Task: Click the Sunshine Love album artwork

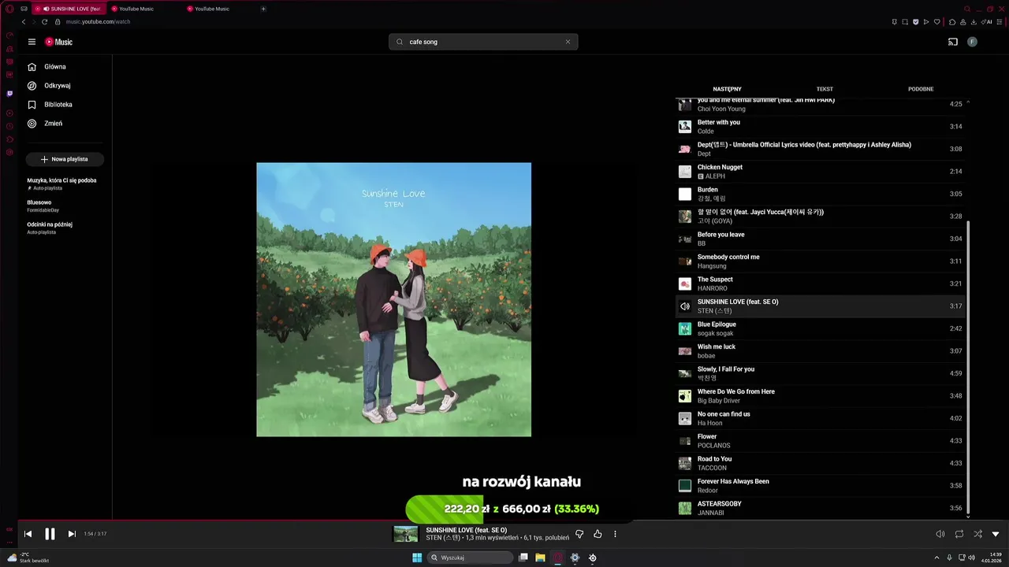Action: [x=393, y=299]
